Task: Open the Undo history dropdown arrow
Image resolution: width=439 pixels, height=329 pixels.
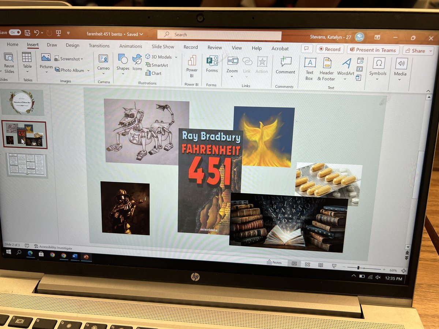Action: pos(42,33)
